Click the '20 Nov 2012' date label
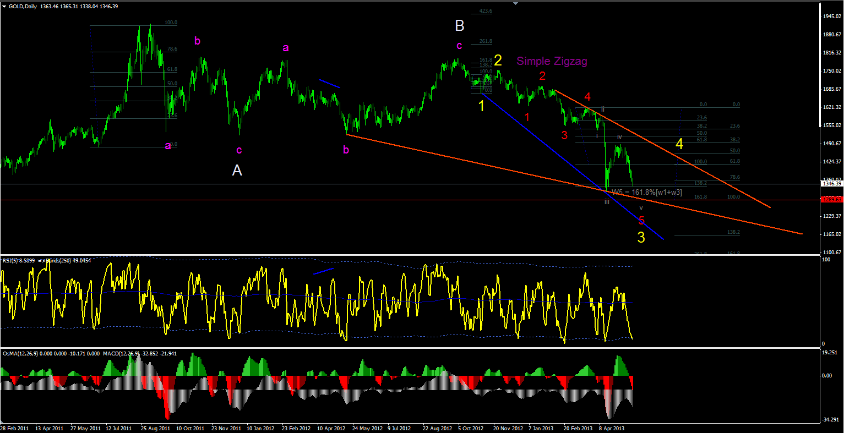 tap(508, 428)
